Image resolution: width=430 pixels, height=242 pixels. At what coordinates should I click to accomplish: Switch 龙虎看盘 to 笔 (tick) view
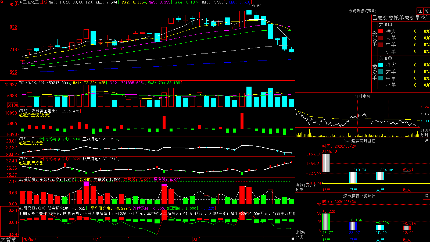[427, 11]
